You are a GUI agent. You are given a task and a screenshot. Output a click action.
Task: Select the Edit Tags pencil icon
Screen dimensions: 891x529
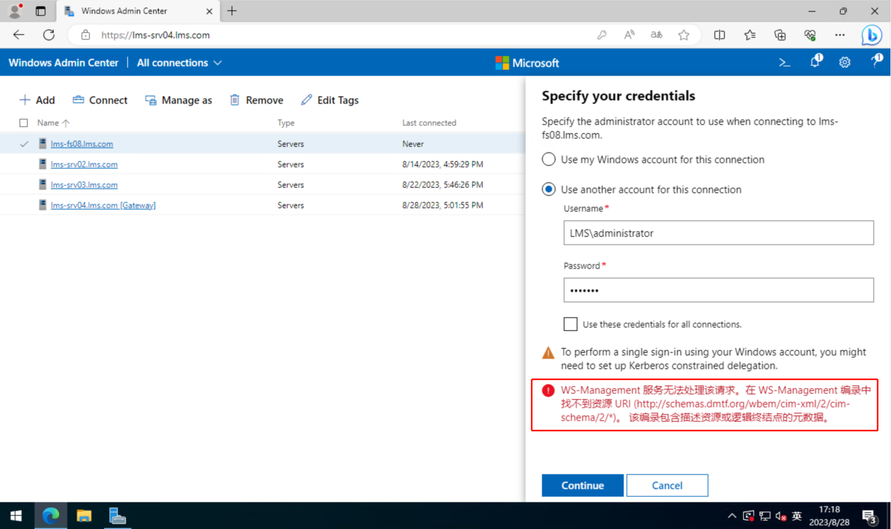coord(307,100)
